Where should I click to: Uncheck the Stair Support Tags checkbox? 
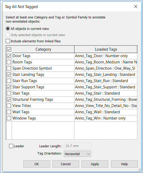[9, 87]
